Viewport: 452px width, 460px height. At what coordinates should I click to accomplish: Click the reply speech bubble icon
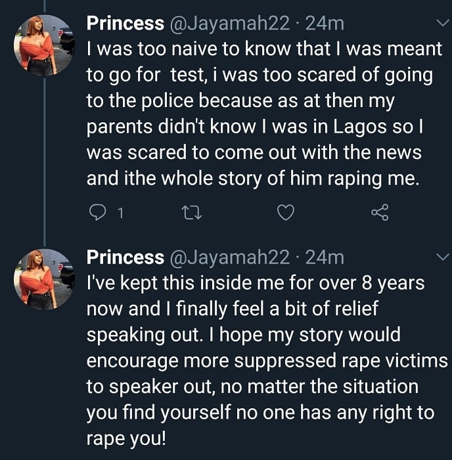[x=97, y=212]
